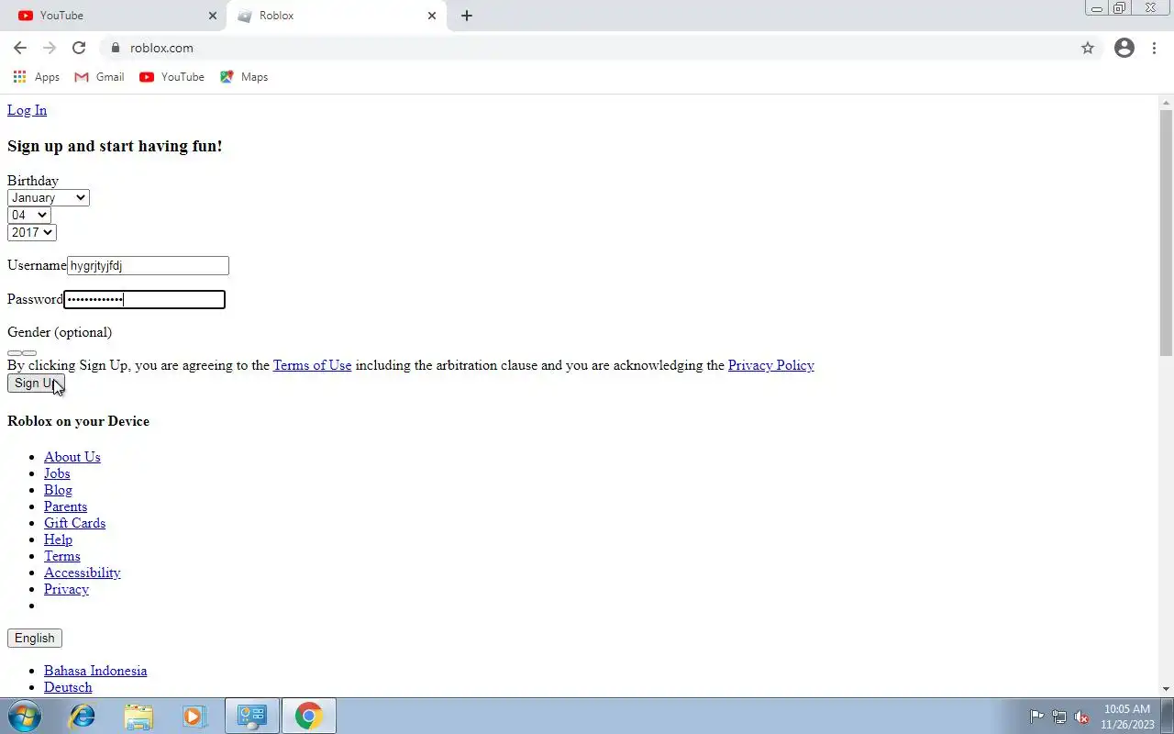Click the 'Sign up and start having fun!' heading
Viewport: 1174px width, 734px height.
point(115,146)
